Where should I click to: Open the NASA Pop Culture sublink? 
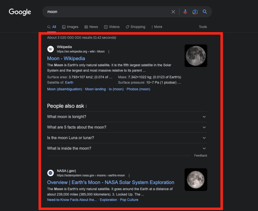129,200
